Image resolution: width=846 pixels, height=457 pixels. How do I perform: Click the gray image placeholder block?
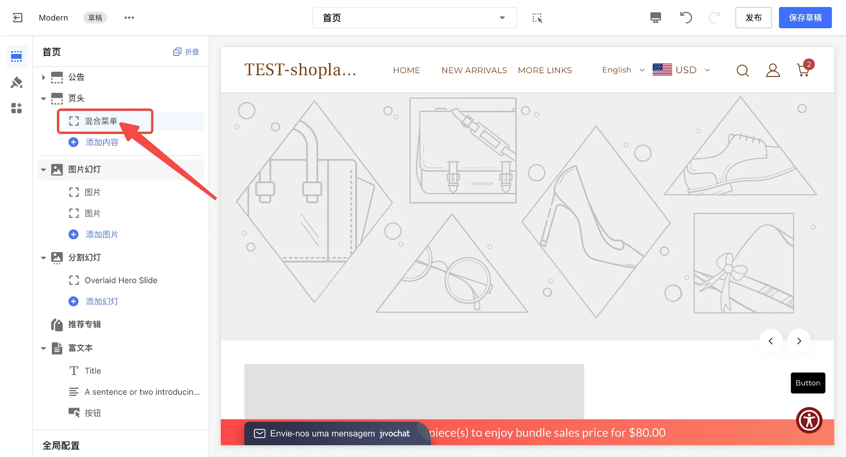click(x=414, y=391)
